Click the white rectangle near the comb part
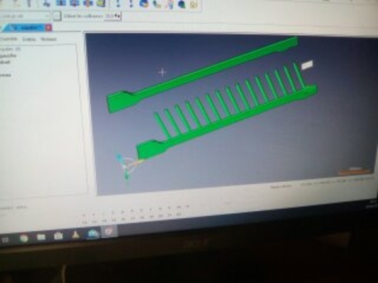This screenshot has height=283, width=378. (x=307, y=65)
